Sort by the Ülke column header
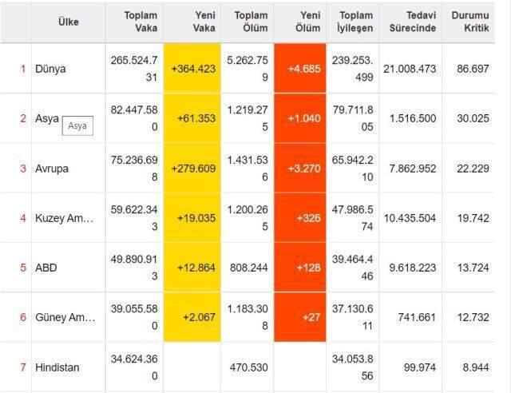 pyautogui.click(x=69, y=22)
